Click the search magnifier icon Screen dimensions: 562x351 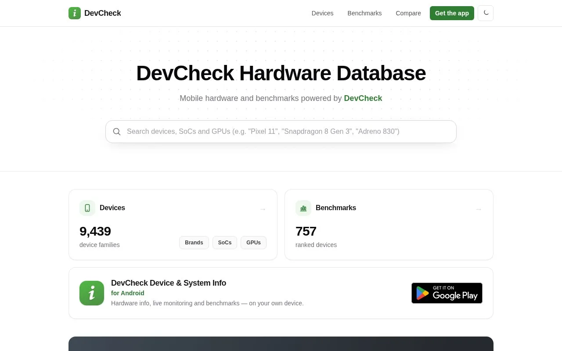pos(117,132)
